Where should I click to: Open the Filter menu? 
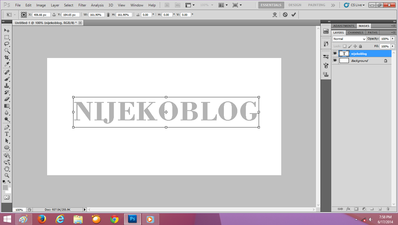point(82,5)
